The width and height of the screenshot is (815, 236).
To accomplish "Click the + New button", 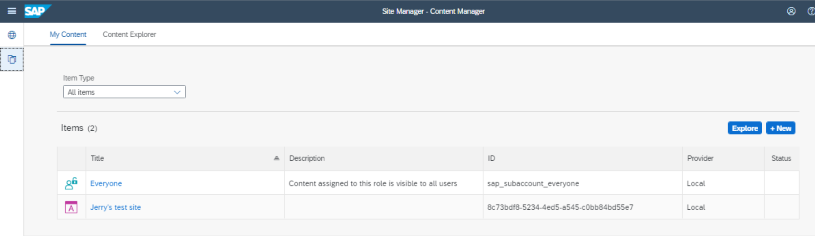I will (780, 128).
